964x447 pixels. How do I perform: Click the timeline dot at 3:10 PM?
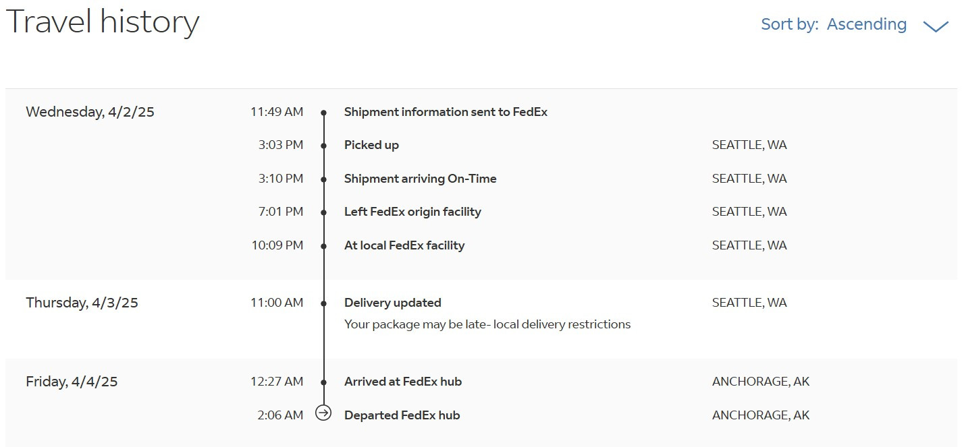(x=324, y=179)
